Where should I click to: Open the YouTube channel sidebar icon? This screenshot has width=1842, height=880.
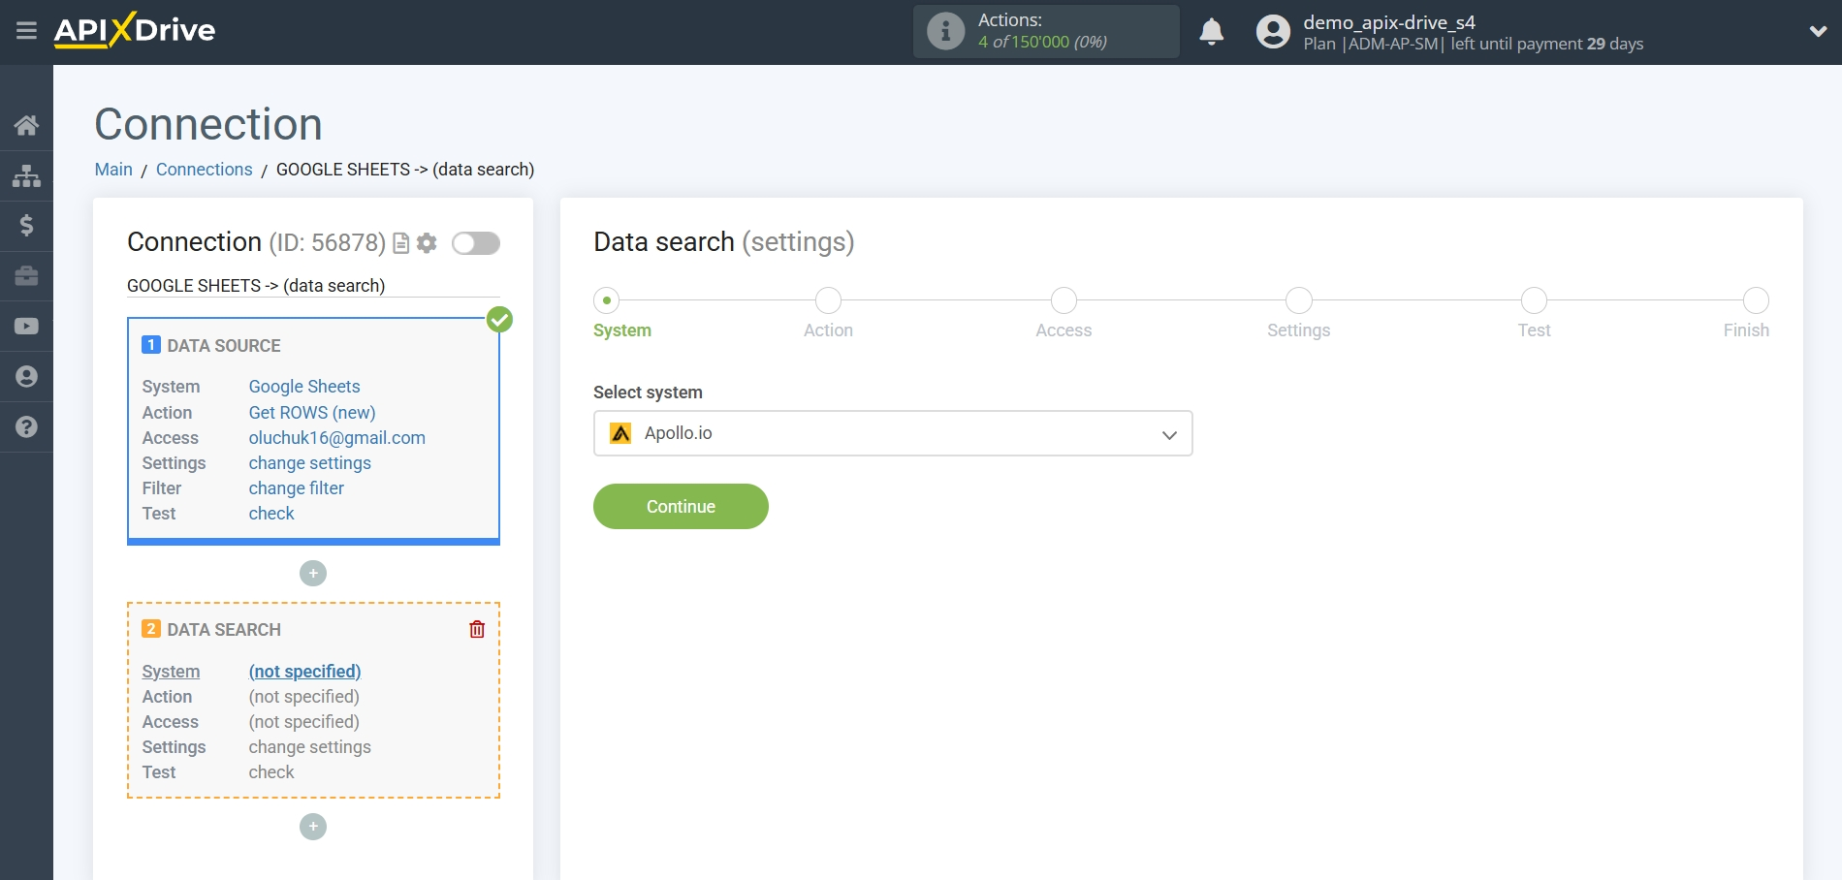26,326
